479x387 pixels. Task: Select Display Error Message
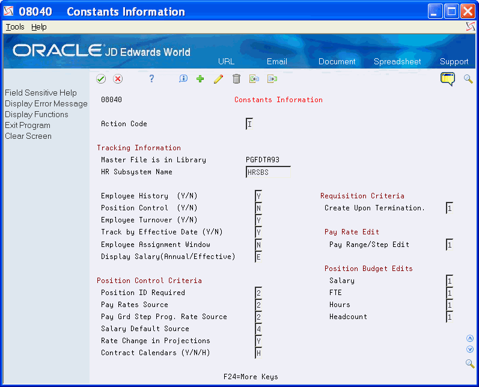(x=46, y=103)
